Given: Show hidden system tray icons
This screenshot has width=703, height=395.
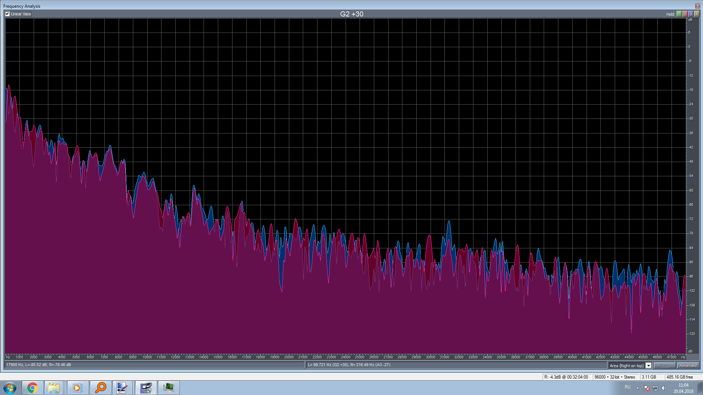Looking at the screenshot, I should (637, 388).
